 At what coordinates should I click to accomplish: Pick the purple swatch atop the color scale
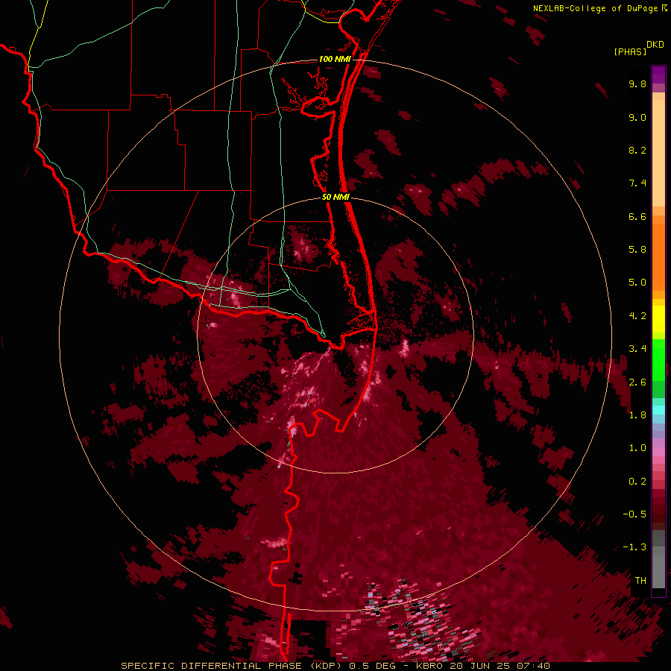(658, 75)
